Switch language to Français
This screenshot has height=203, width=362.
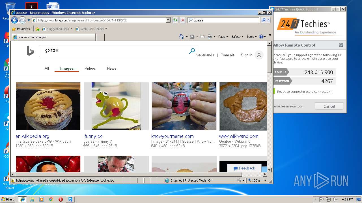[x=227, y=55]
